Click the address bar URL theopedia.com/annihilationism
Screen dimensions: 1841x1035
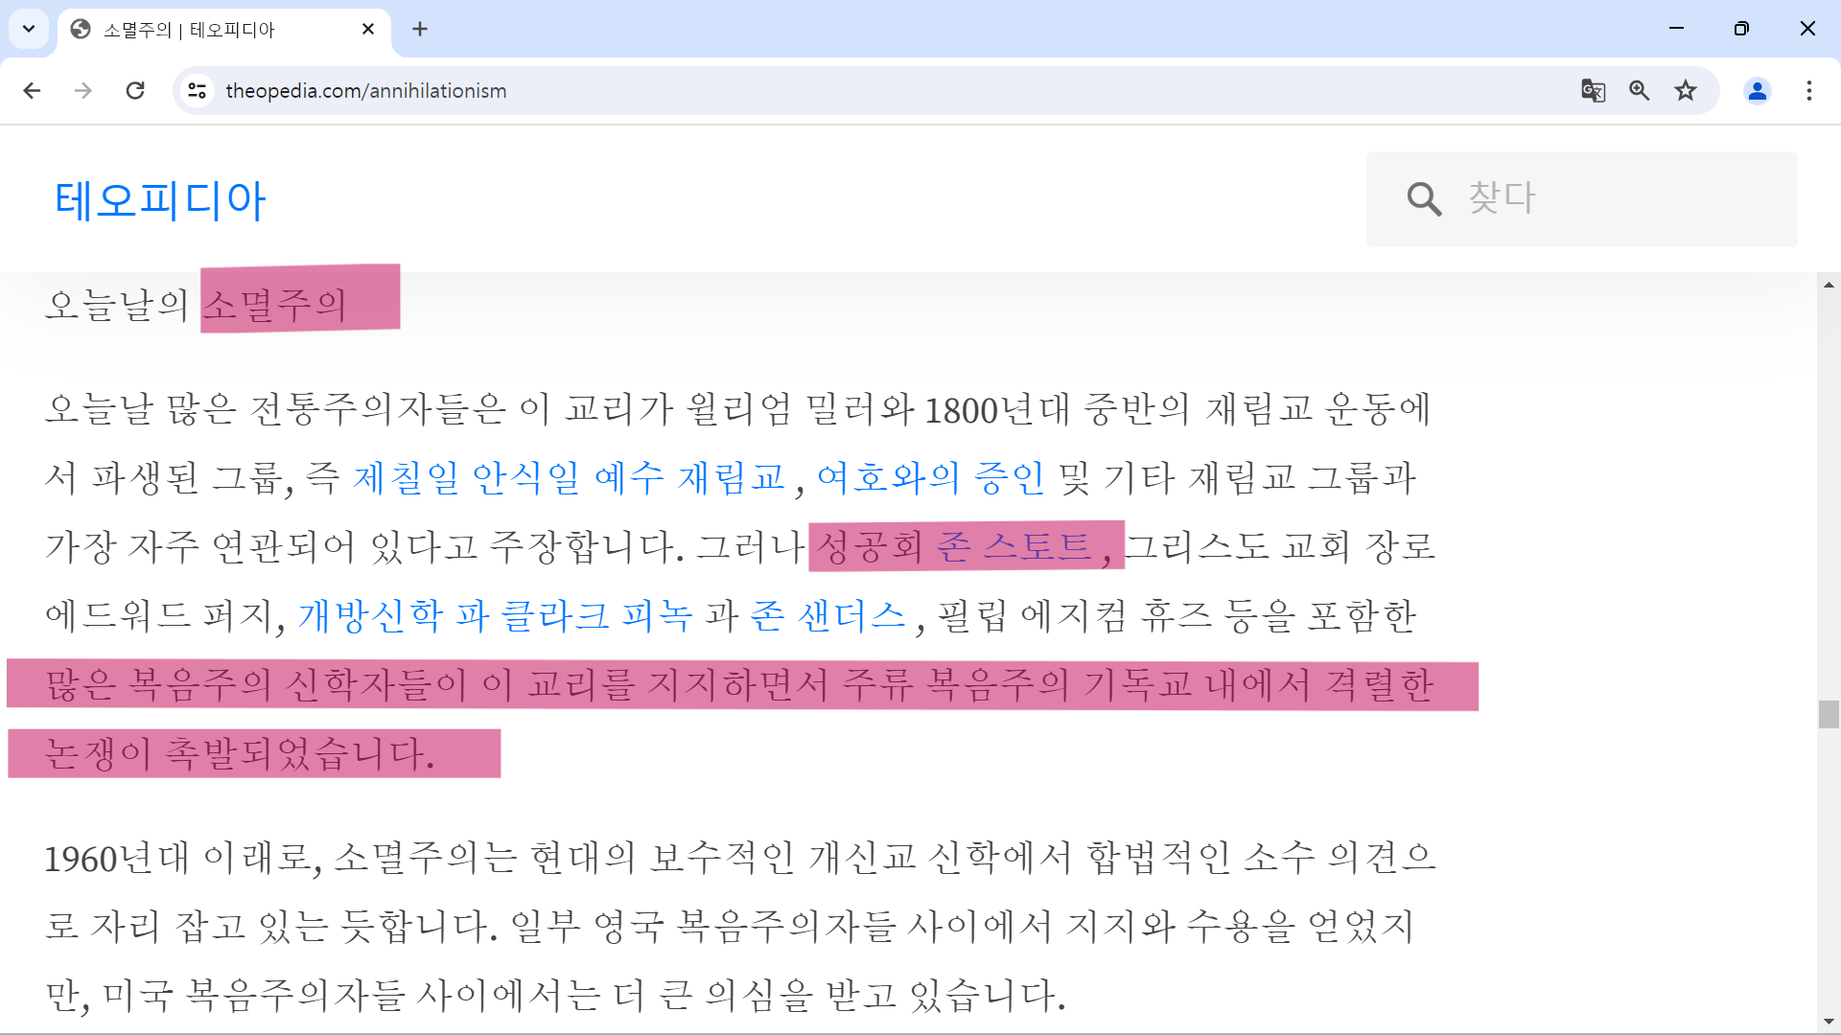(x=365, y=90)
